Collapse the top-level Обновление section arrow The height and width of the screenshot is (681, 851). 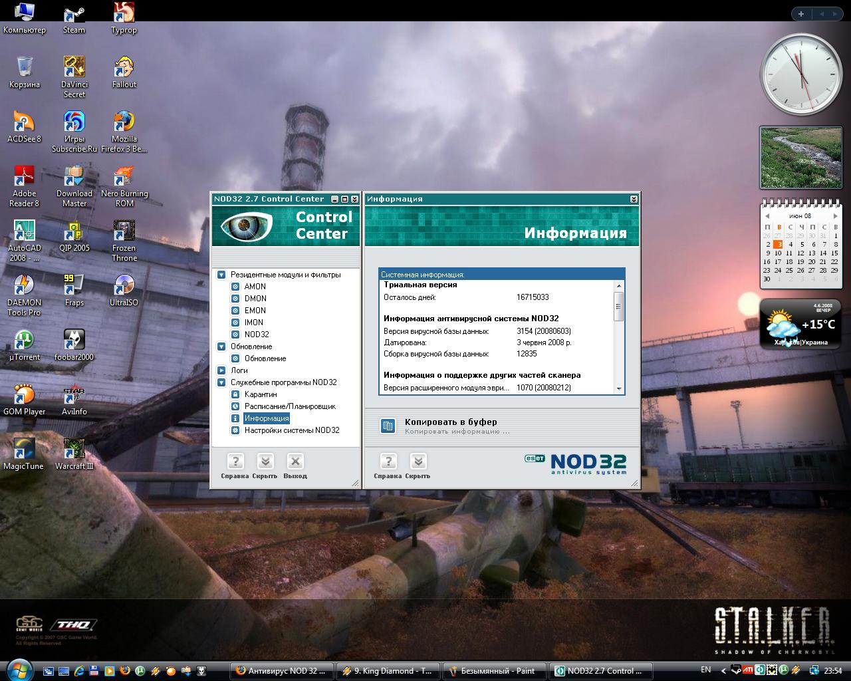click(x=221, y=346)
